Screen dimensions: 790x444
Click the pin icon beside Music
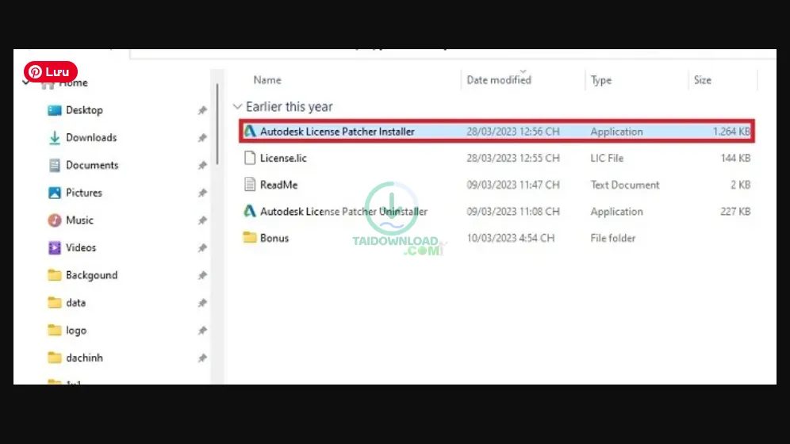click(202, 220)
